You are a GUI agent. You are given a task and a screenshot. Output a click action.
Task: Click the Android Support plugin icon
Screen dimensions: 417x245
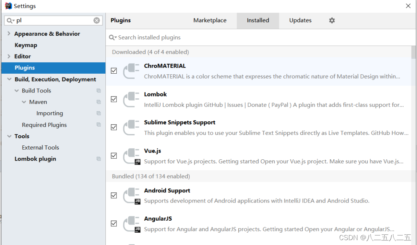(x=131, y=196)
